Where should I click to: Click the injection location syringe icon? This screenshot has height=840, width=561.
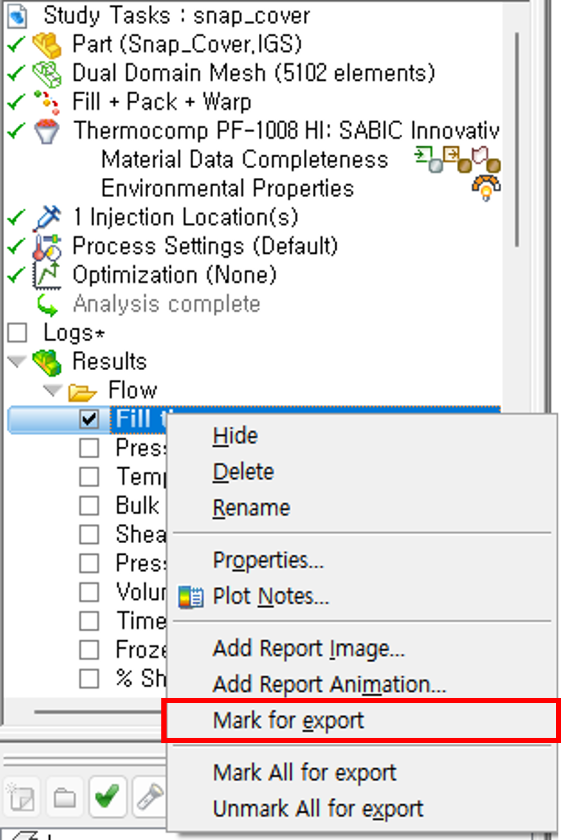click(47, 217)
